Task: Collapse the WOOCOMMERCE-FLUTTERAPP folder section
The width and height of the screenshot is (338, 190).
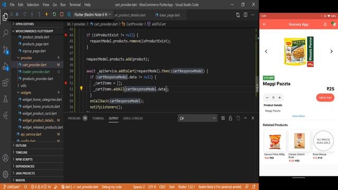Action: pyautogui.click(x=37, y=31)
